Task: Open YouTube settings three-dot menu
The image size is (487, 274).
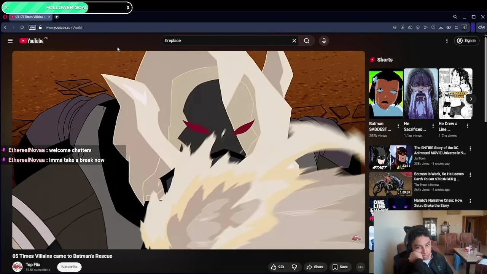Action: [x=447, y=41]
